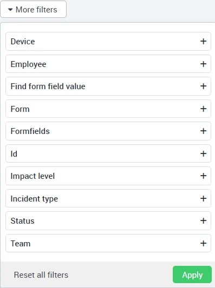Select the Status filter label

tap(22, 221)
